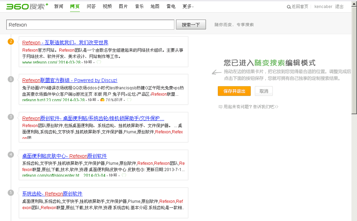Switch to the 问答 tab

(91, 6)
